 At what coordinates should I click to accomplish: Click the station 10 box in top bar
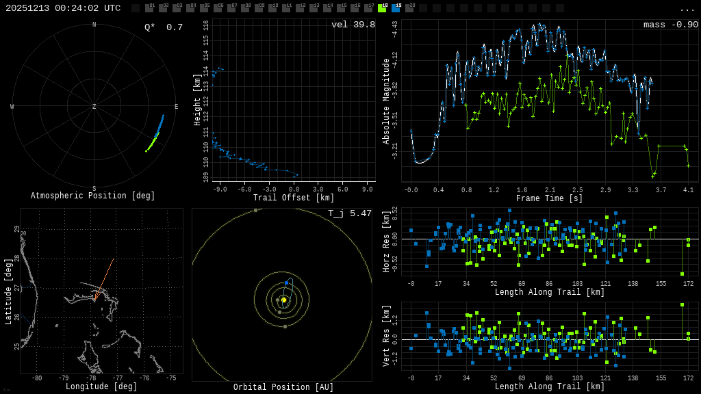pos(272,8)
